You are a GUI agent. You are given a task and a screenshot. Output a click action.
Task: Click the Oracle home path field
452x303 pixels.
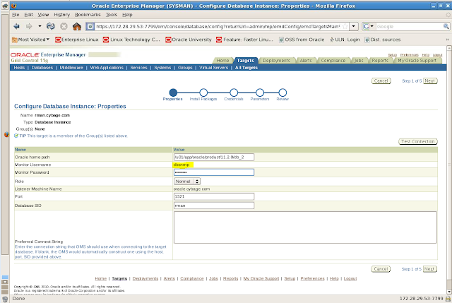click(x=214, y=157)
